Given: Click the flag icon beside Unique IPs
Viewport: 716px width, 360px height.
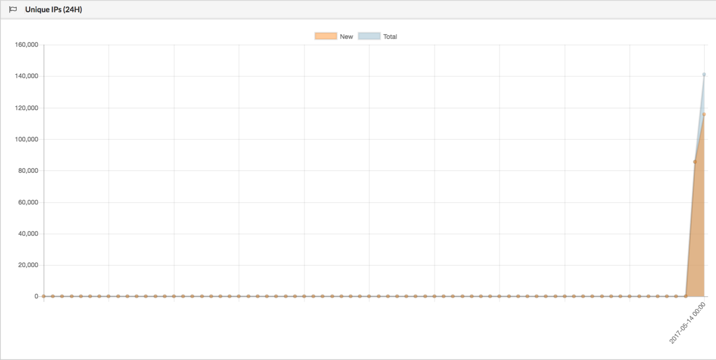Looking at the screenshot, I should 13,10.
